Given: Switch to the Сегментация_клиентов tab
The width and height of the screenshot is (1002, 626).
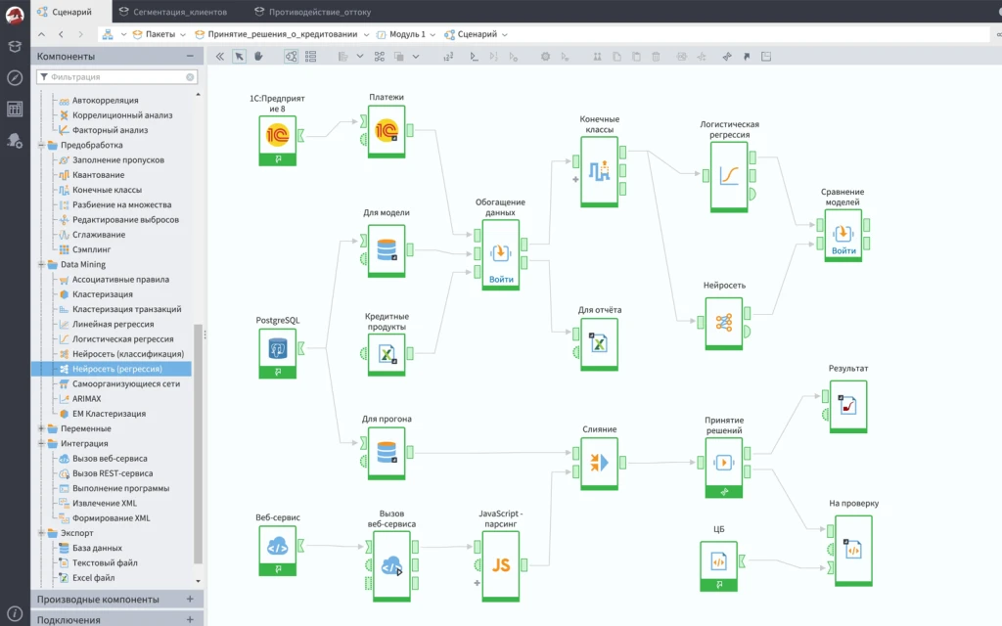Looking at the screenshot, I should [181, 11].
